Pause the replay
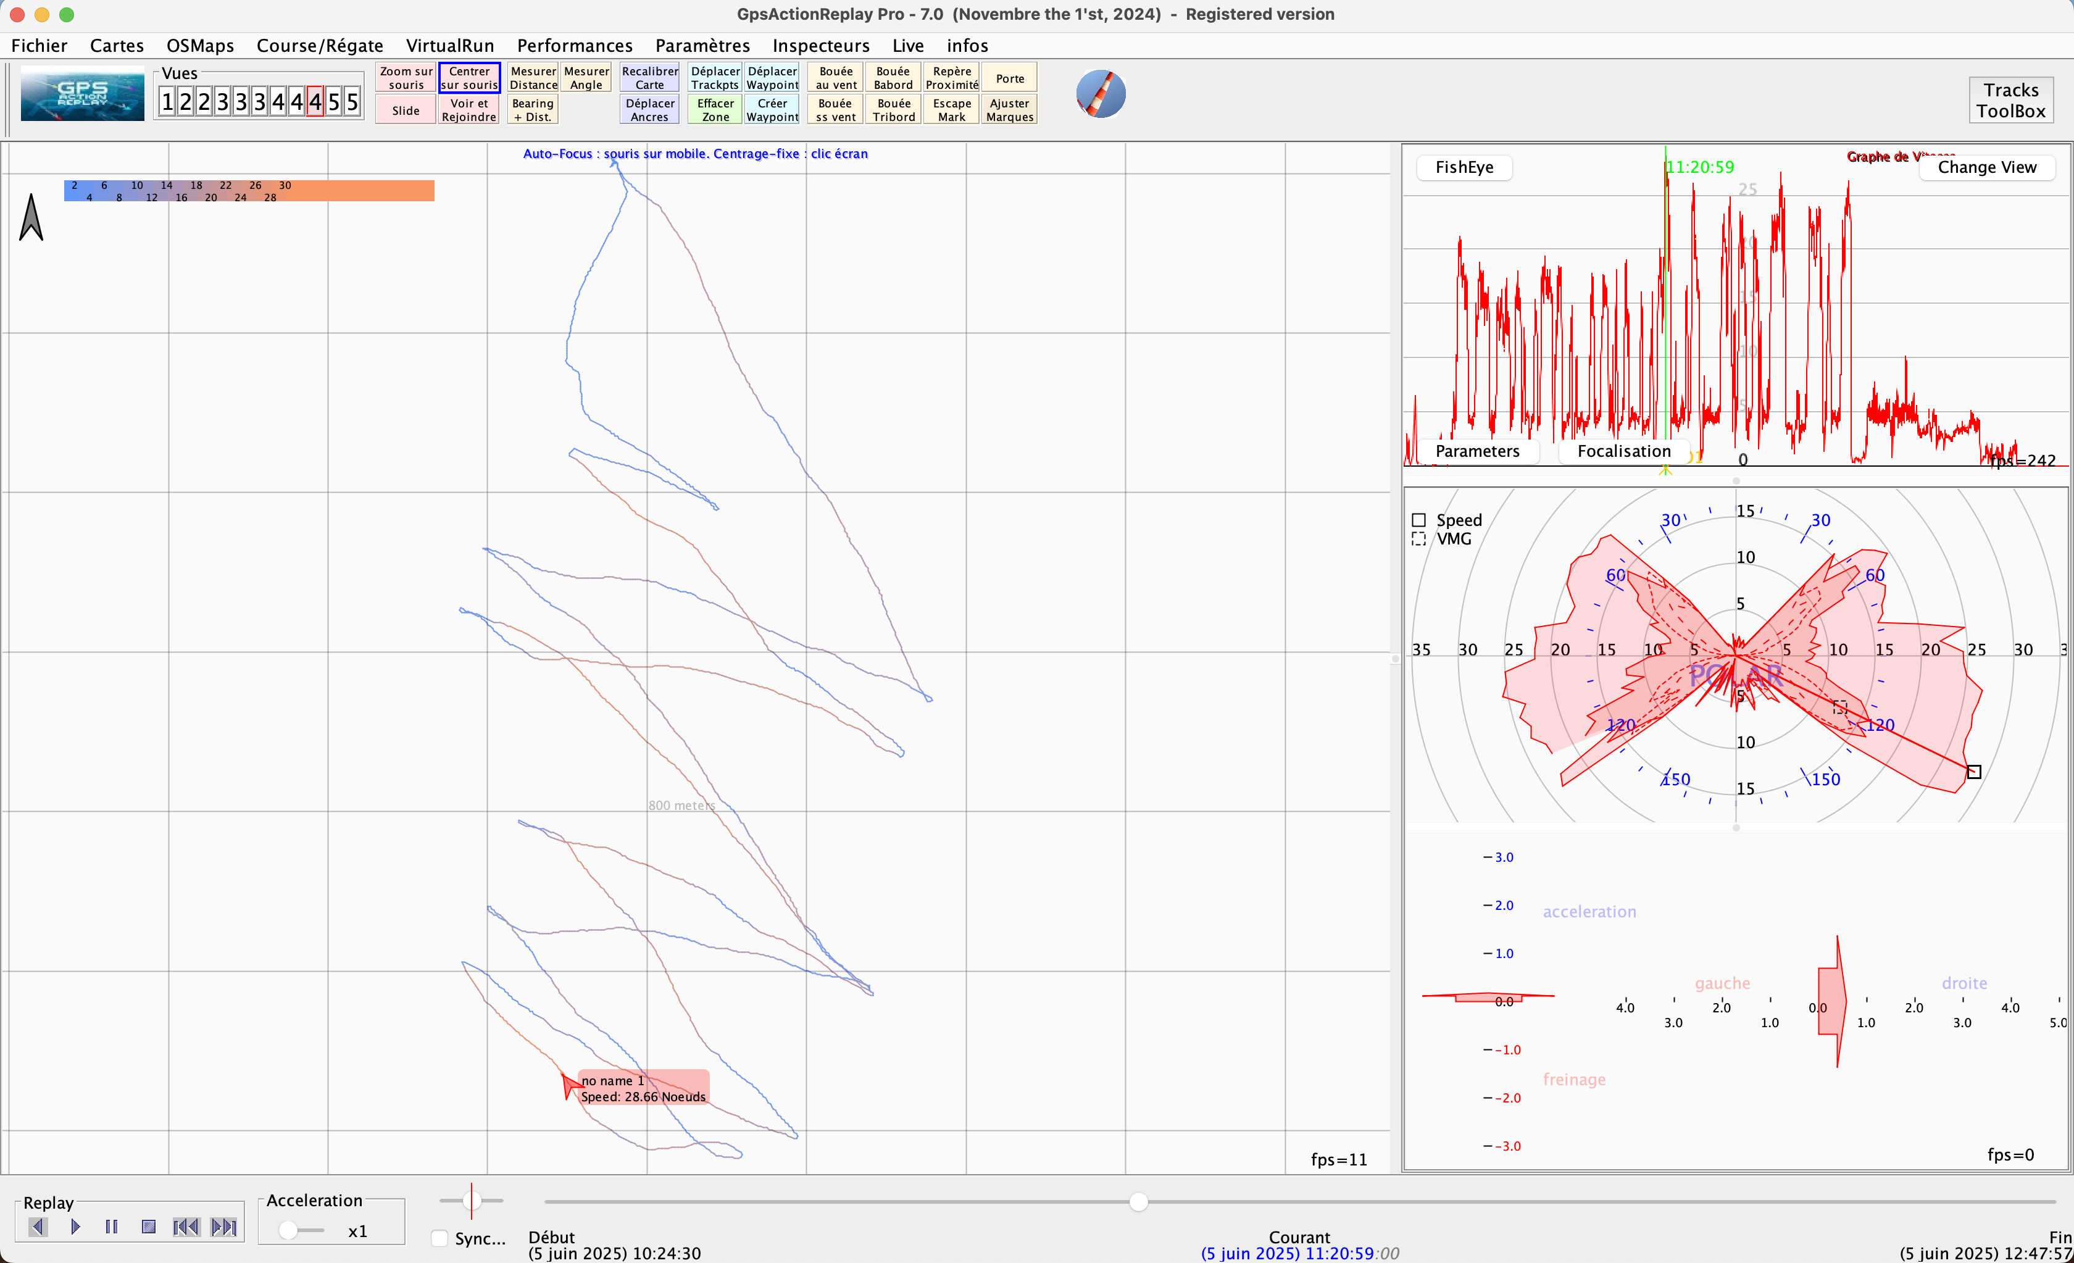 click(112, 1227)
